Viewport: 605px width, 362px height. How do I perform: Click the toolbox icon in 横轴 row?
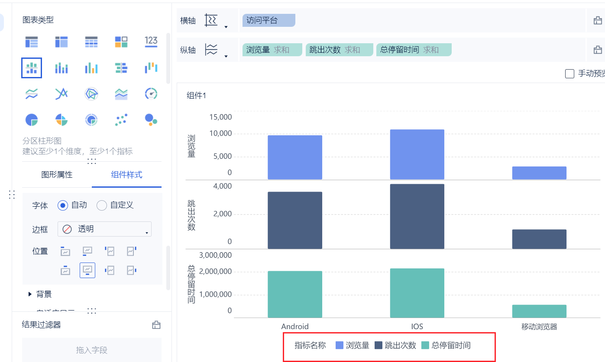pyautogui.click(x=598, y=20)
